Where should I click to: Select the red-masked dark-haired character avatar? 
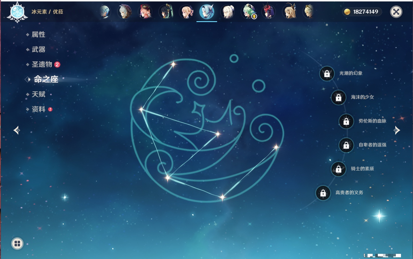click(268, 12)
